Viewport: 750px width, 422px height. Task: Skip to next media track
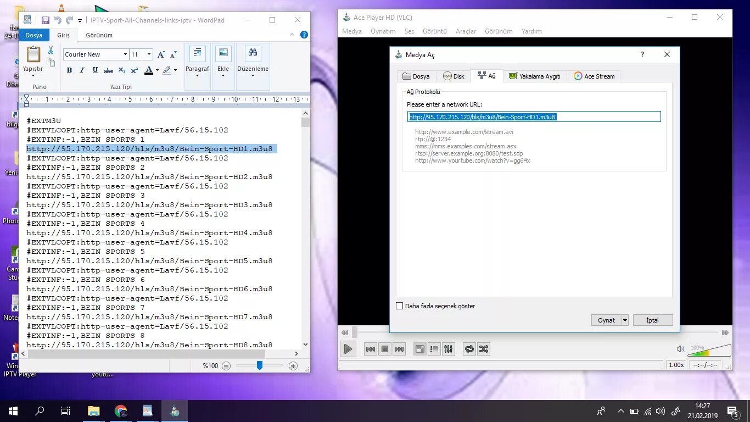point(399,349)
